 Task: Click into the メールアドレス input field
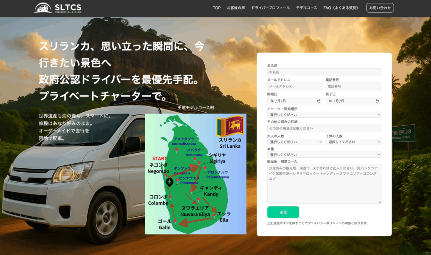(295, 86)
